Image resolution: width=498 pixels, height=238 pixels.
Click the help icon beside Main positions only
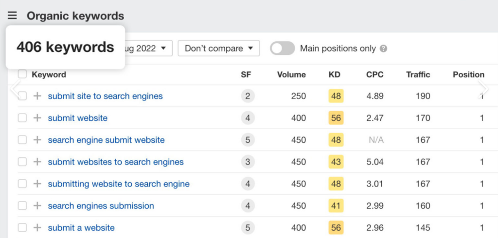point(384,49)
